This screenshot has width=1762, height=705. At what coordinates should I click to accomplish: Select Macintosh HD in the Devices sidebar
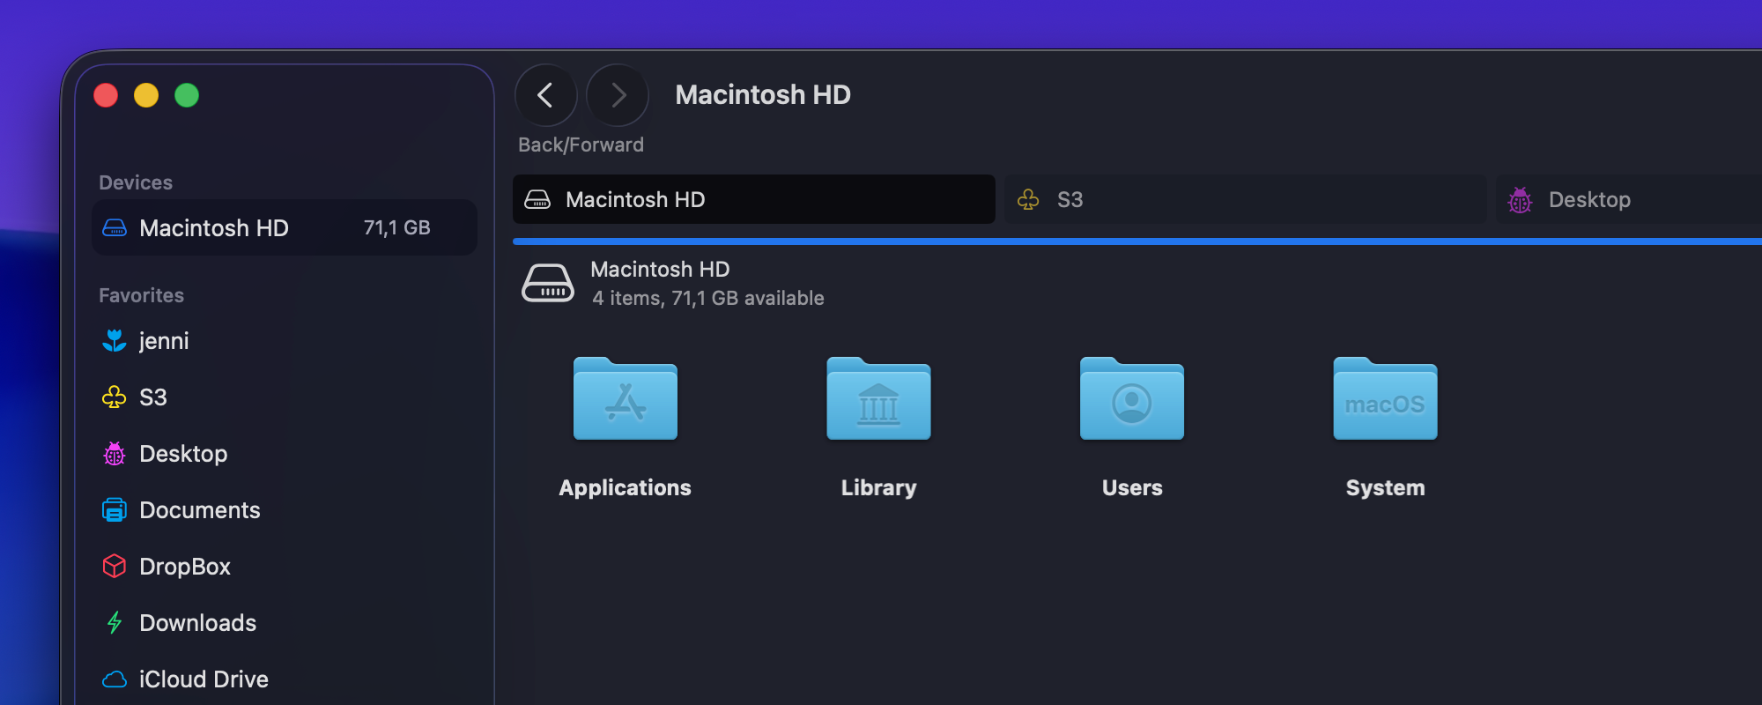pos(285,227)
